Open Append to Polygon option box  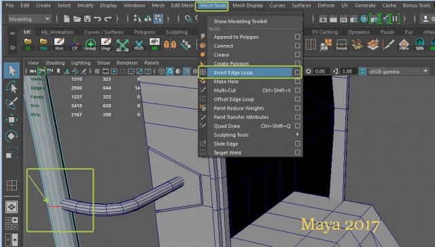coord(298,37)
